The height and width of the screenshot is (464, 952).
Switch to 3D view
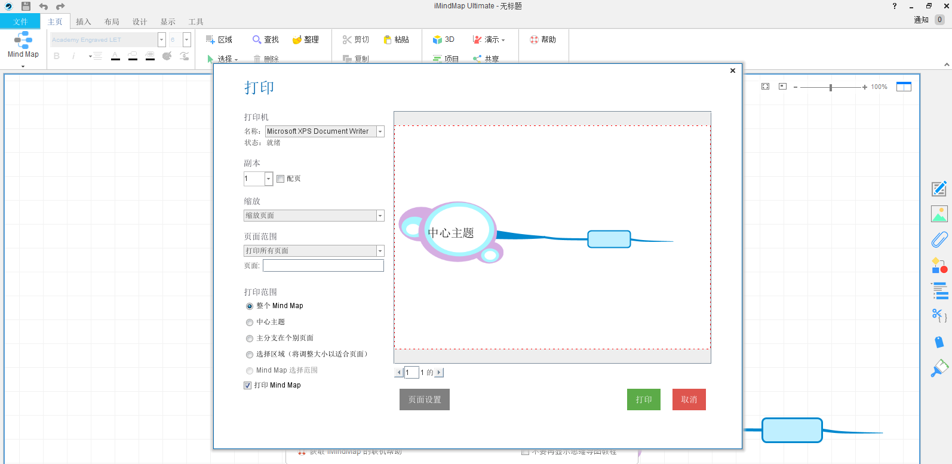[443, 39]
